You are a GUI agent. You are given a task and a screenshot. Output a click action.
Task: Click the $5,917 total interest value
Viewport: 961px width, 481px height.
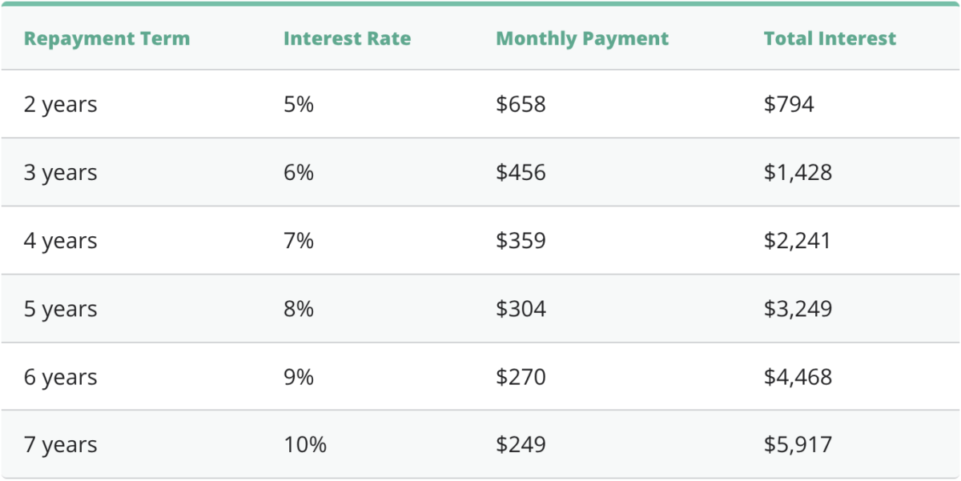pyautogui.click(x=798, y=445)
